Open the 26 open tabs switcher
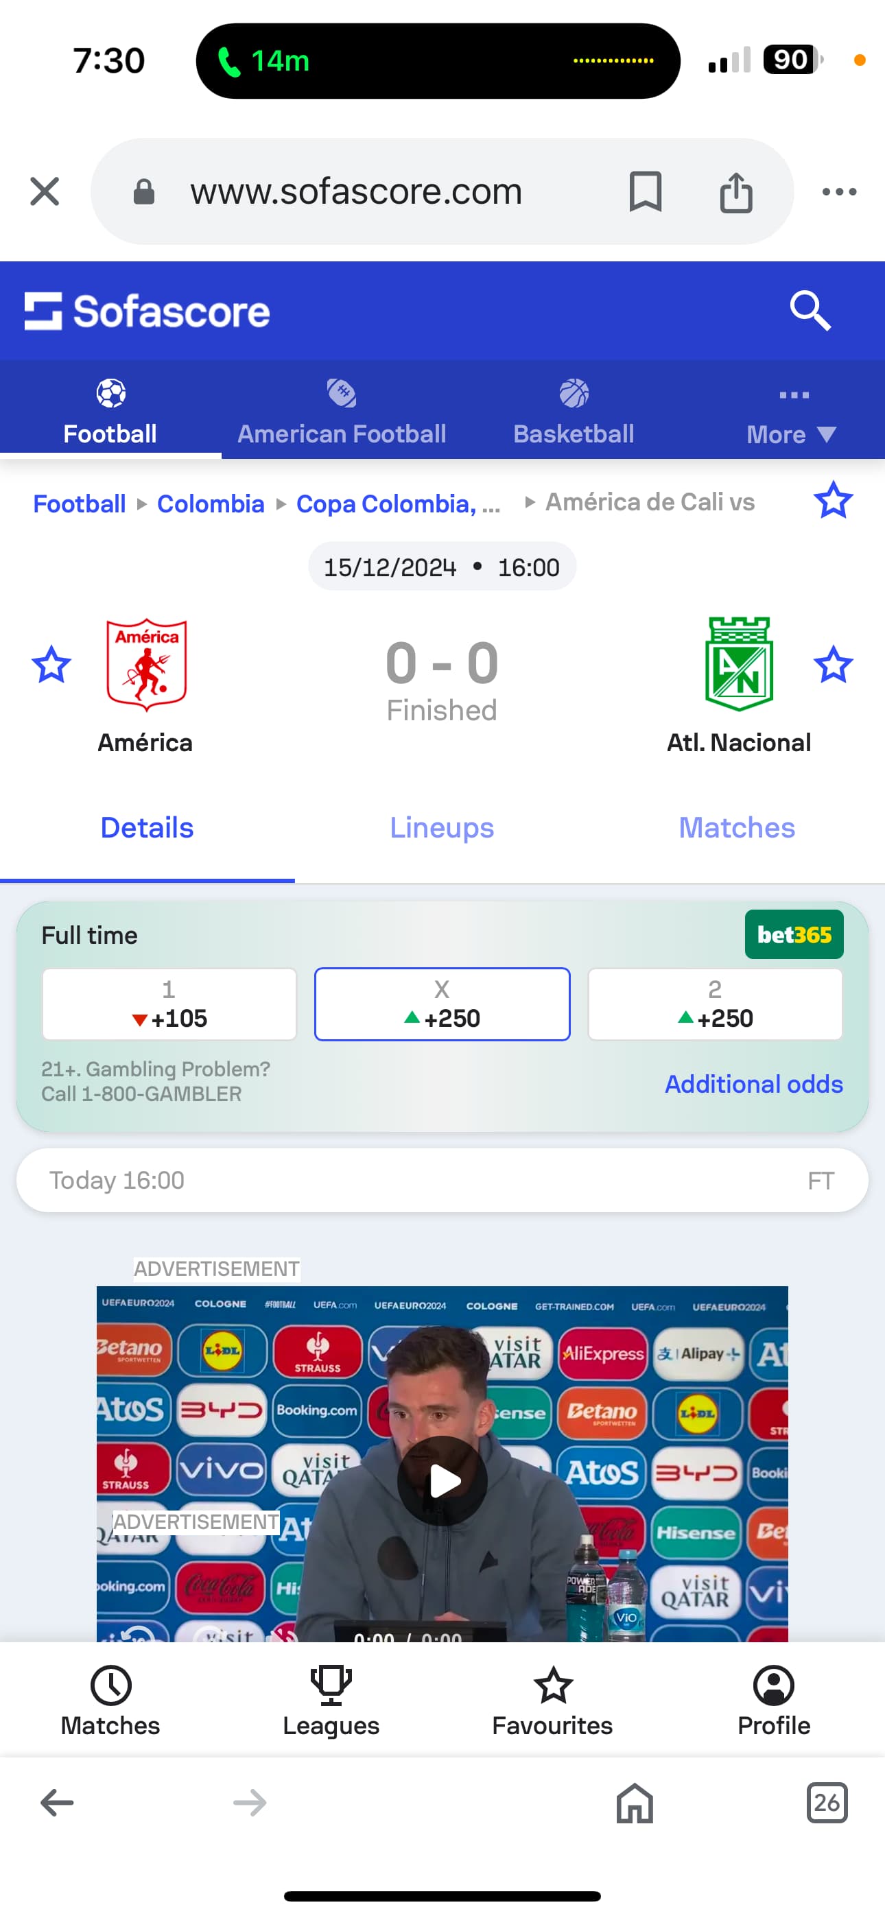 pos(827,1803)
